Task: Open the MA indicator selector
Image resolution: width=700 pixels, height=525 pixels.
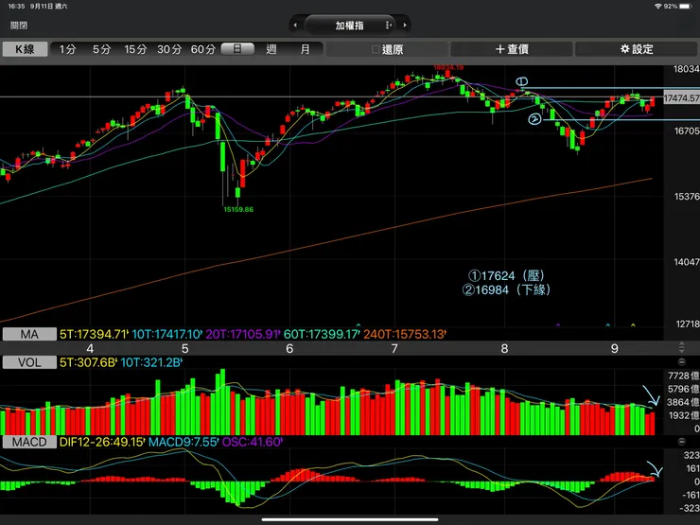Action: [29, 334]
